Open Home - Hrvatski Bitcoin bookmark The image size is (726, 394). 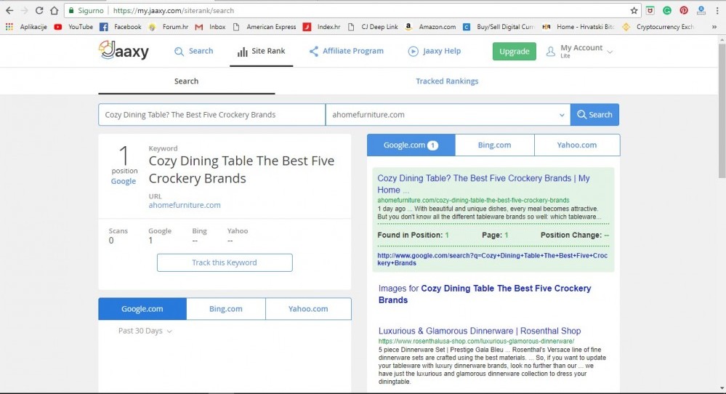point(578,27)
